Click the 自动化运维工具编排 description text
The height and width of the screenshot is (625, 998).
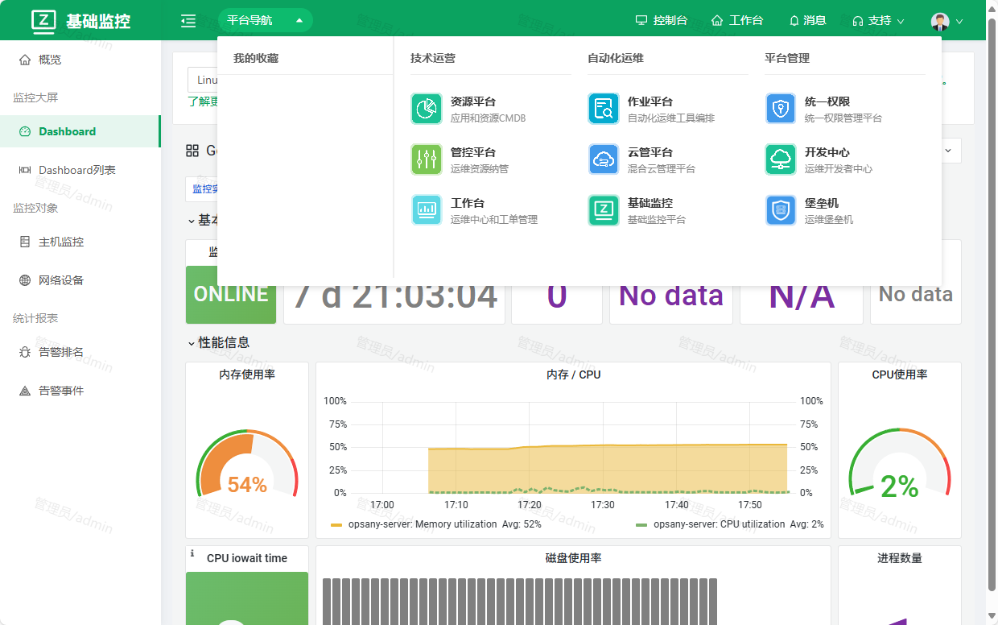tap(671, 118)
